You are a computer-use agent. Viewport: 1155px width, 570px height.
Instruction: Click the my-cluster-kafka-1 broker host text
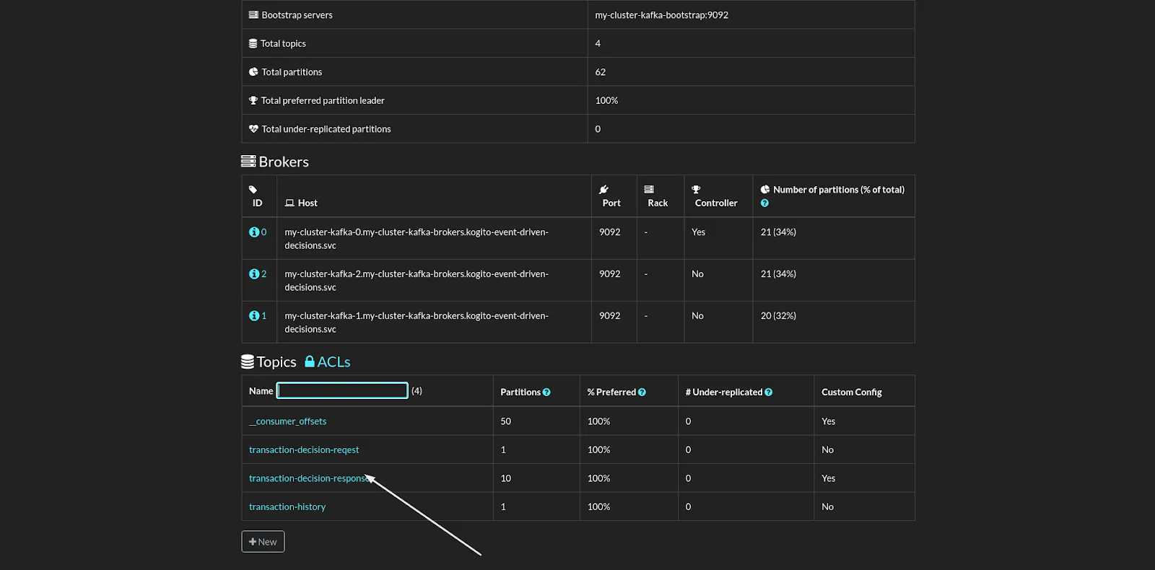[417, 323]
